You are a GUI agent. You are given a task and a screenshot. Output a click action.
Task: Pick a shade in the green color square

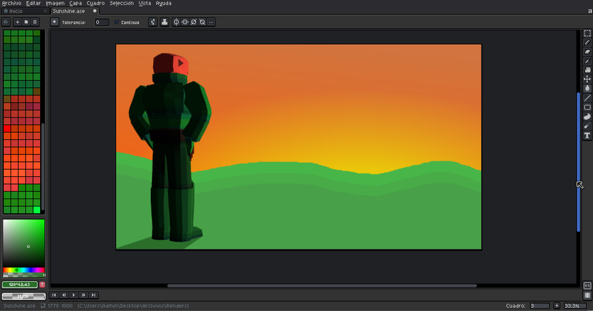tap(24, 243)
